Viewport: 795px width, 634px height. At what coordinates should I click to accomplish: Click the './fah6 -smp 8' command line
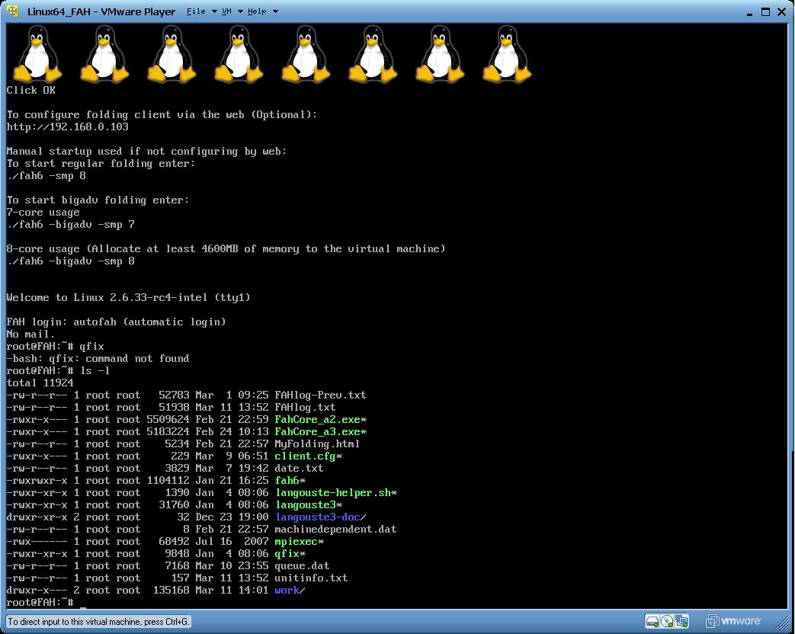[x=46, y=175]
